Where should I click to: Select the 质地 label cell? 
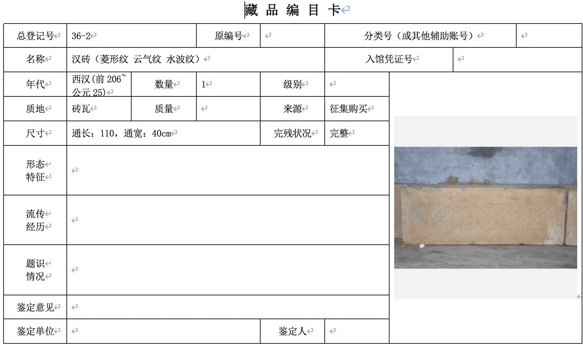coord(35,109)
